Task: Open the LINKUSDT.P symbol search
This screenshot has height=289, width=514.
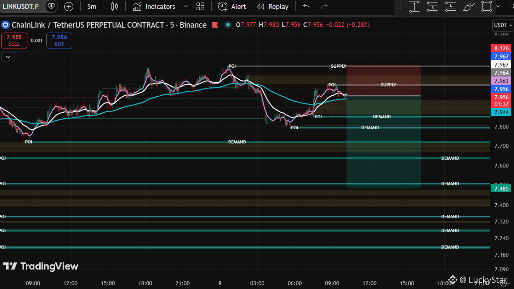Action: [x=21, y=6]
